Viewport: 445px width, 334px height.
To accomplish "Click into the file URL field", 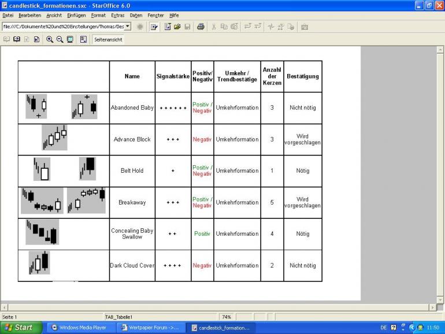I will 64,27.
